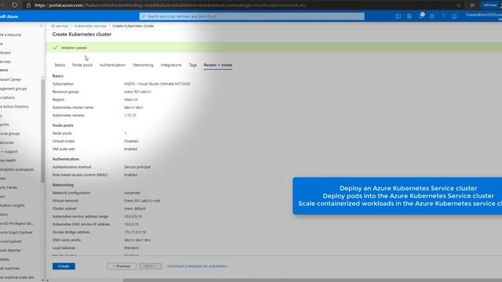Open Log Analytics workspaces in sidebar
Viewport: 502px width, 282px height.
17,169
